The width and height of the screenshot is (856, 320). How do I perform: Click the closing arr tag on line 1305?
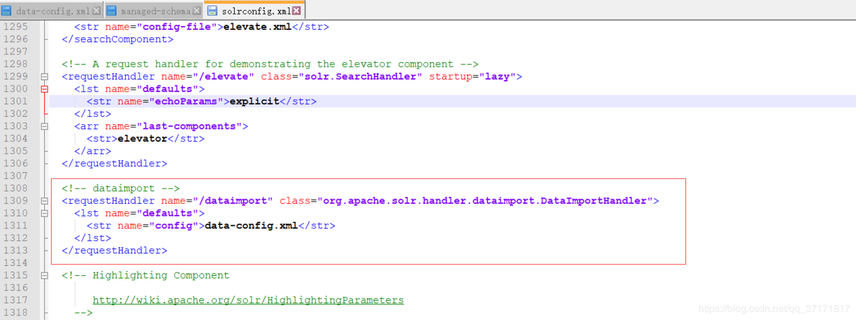pos(92,151)
